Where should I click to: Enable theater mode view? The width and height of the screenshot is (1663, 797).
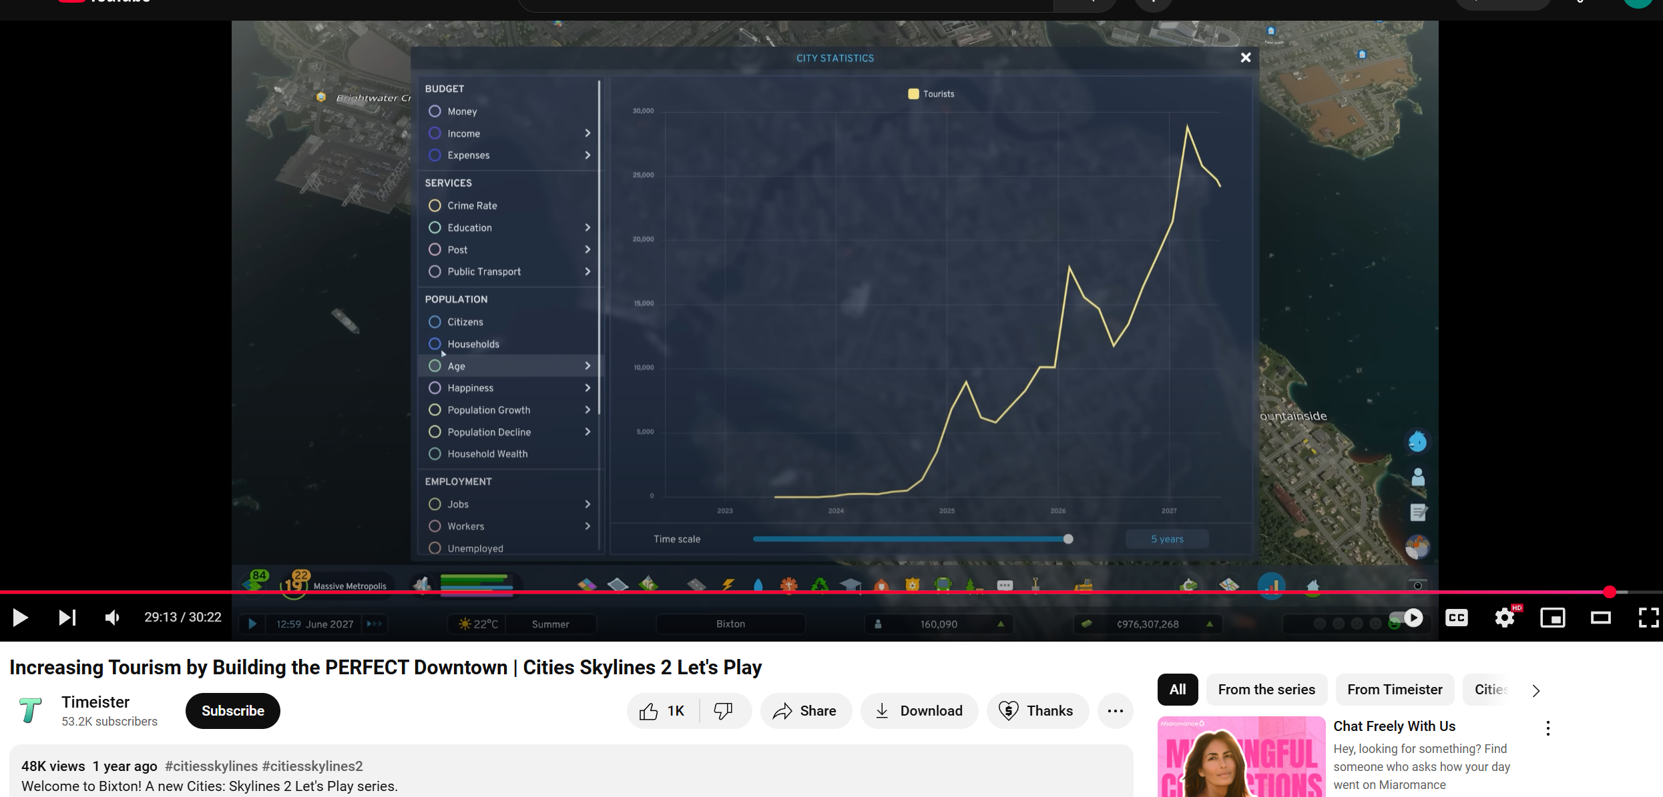1600,618
